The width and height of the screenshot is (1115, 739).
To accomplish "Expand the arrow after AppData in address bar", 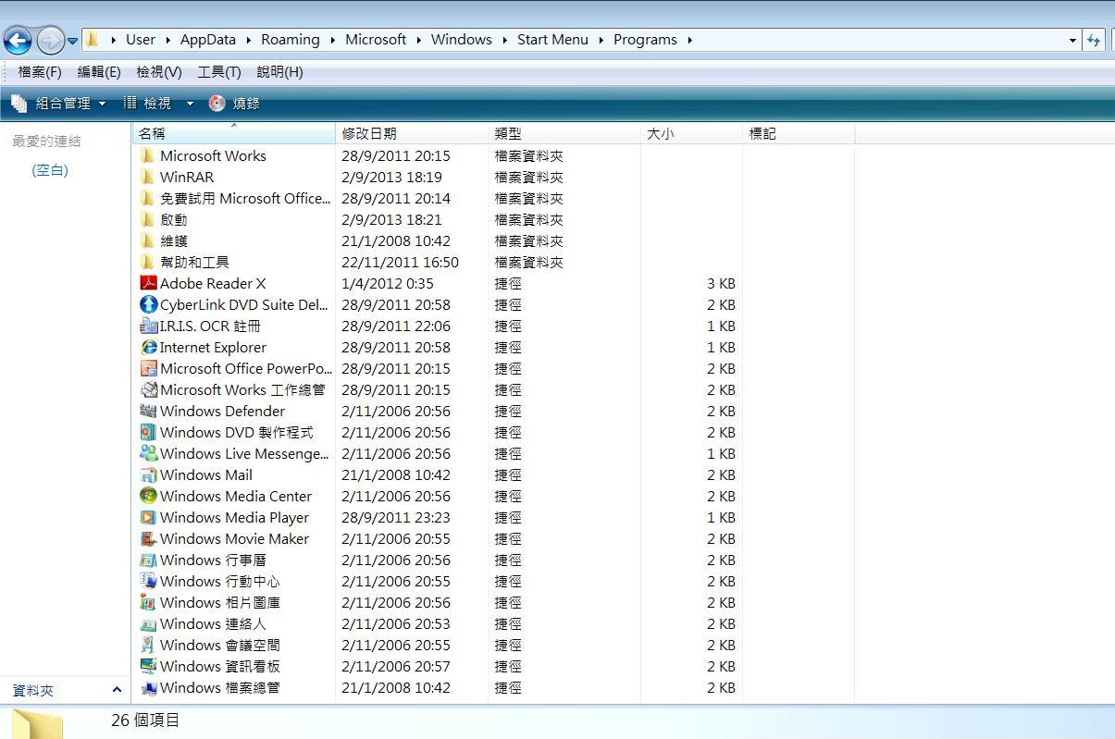I will click(x=248, y=40).
